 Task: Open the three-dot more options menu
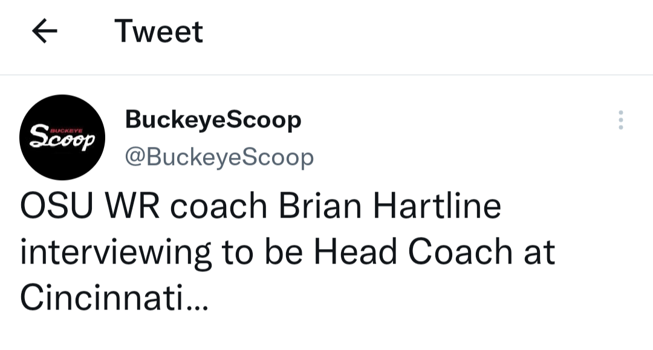click(x=620, y=120)
